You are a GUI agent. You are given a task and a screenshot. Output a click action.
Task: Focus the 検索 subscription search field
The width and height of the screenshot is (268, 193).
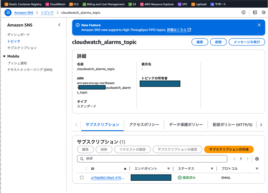[152, 159]
